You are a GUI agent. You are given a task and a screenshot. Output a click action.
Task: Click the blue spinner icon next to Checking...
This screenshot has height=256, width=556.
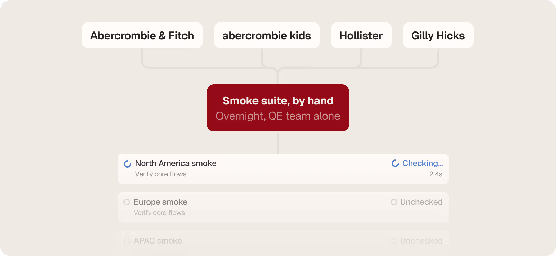point(395,163)
